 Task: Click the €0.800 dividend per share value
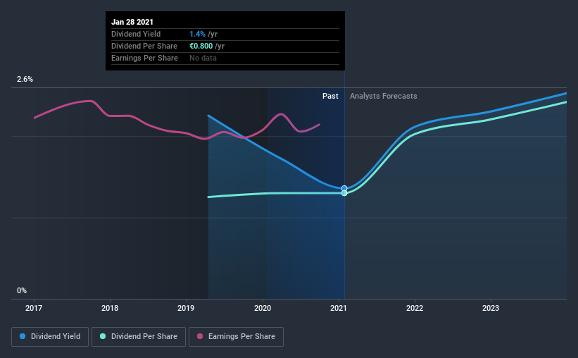(x=201, y=46)
